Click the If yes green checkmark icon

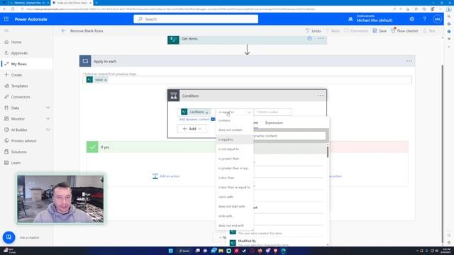(92, 147)
